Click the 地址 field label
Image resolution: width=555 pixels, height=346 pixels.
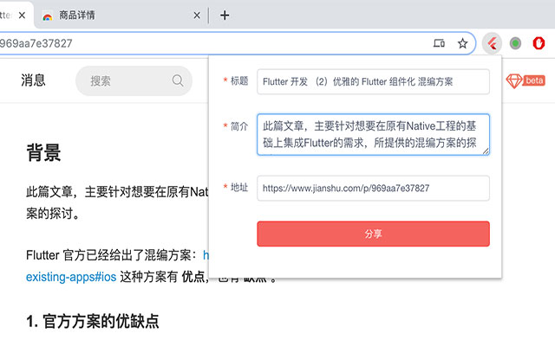pos(239,187)
